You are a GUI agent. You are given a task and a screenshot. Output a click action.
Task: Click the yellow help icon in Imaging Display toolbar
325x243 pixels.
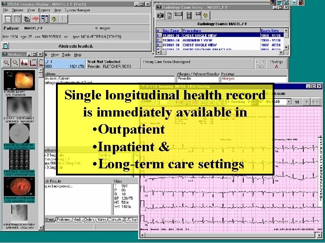54,19
